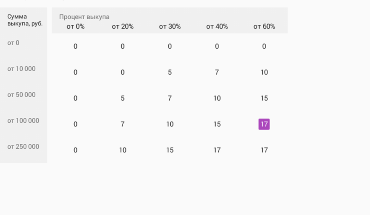Click cell 15 in the 'от 100 000' row
The image size is (370, 215).
(217, 124)
